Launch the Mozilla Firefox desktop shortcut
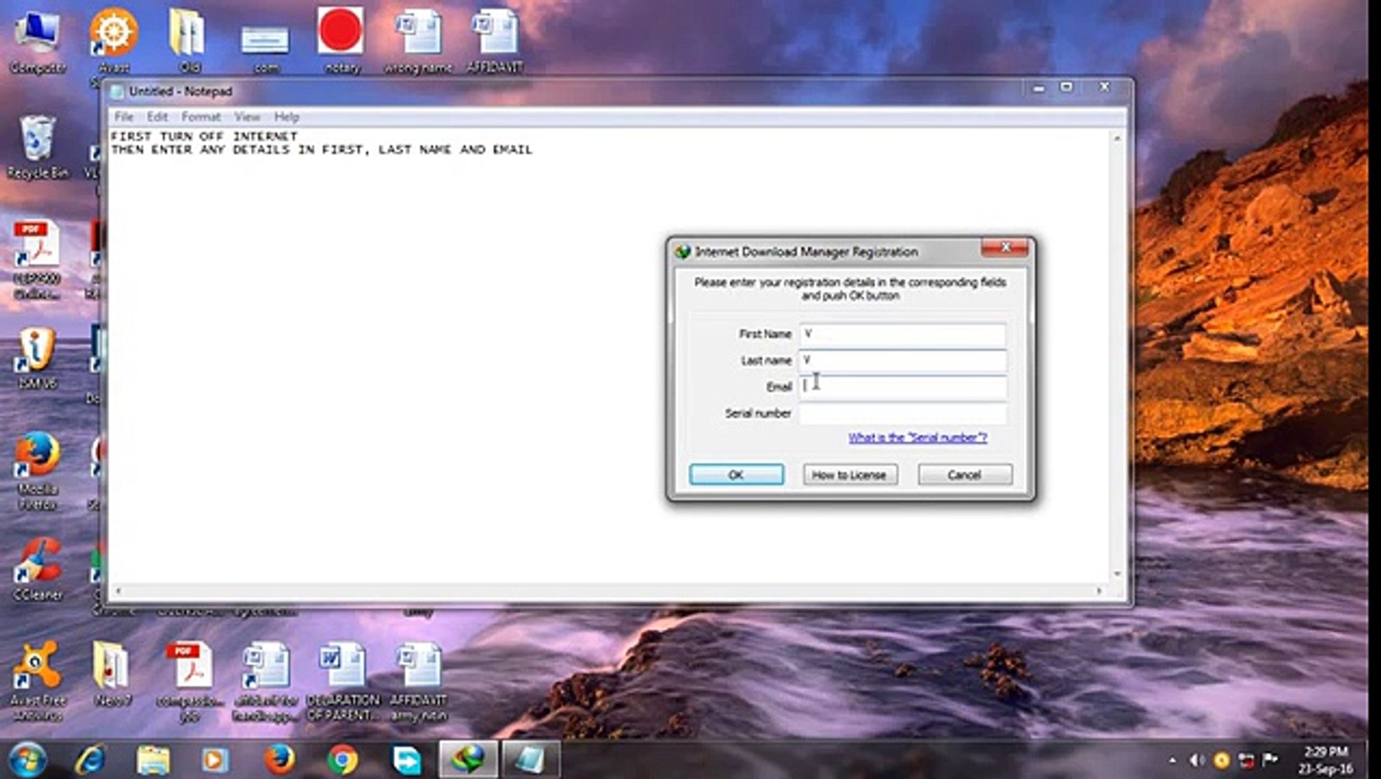1381x779 pixels. tap(38, 471)
